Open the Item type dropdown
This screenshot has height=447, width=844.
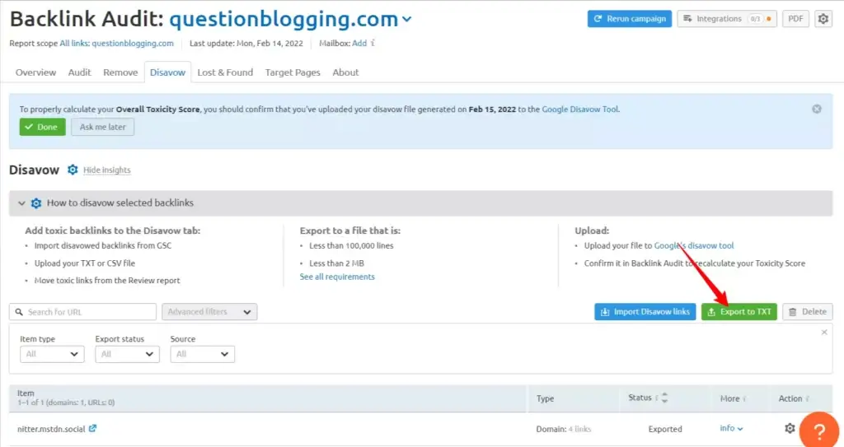pyautogui.click(x=52, y=354)
